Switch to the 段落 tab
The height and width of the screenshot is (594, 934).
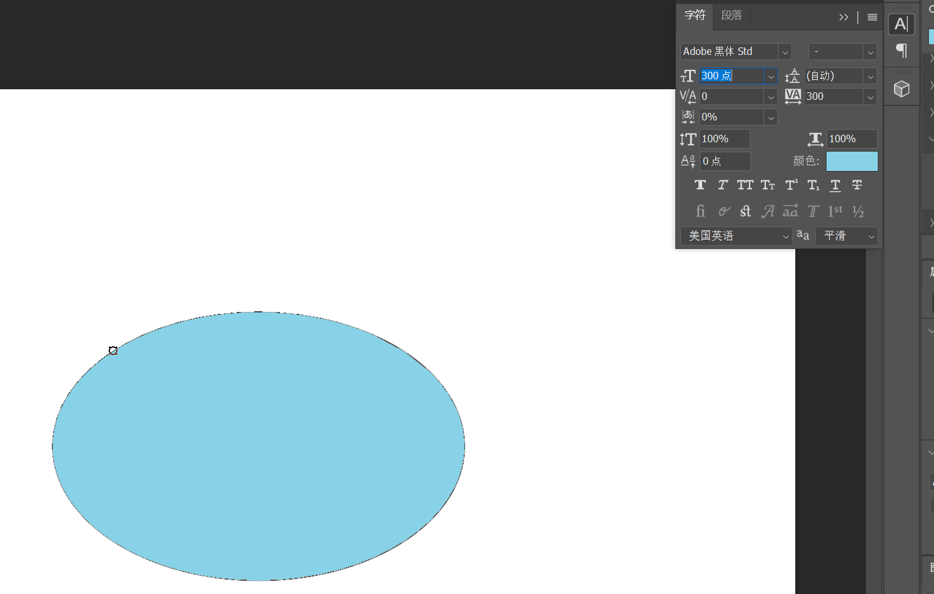coord(732,16)
